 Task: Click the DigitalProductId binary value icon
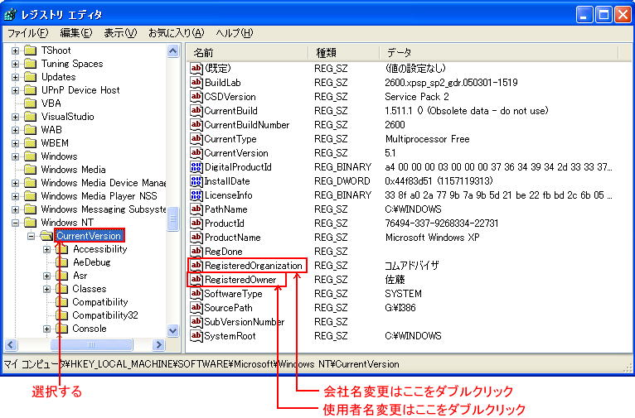196,167
